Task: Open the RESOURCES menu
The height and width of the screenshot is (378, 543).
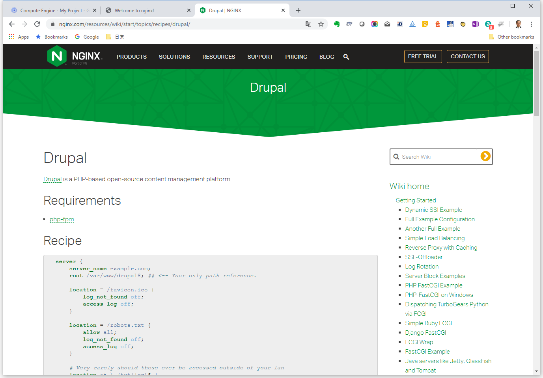Action: [219, 57]
